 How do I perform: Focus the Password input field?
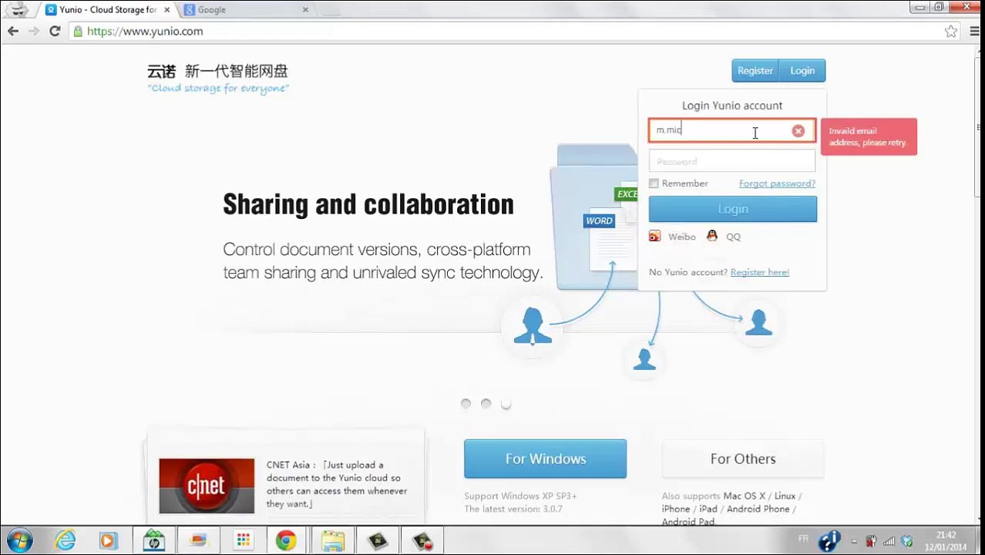732,162
